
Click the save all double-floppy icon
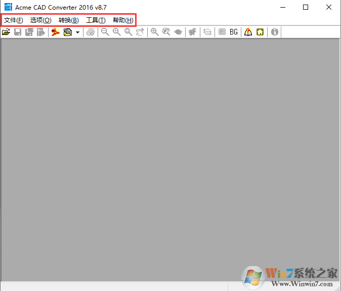29,32
